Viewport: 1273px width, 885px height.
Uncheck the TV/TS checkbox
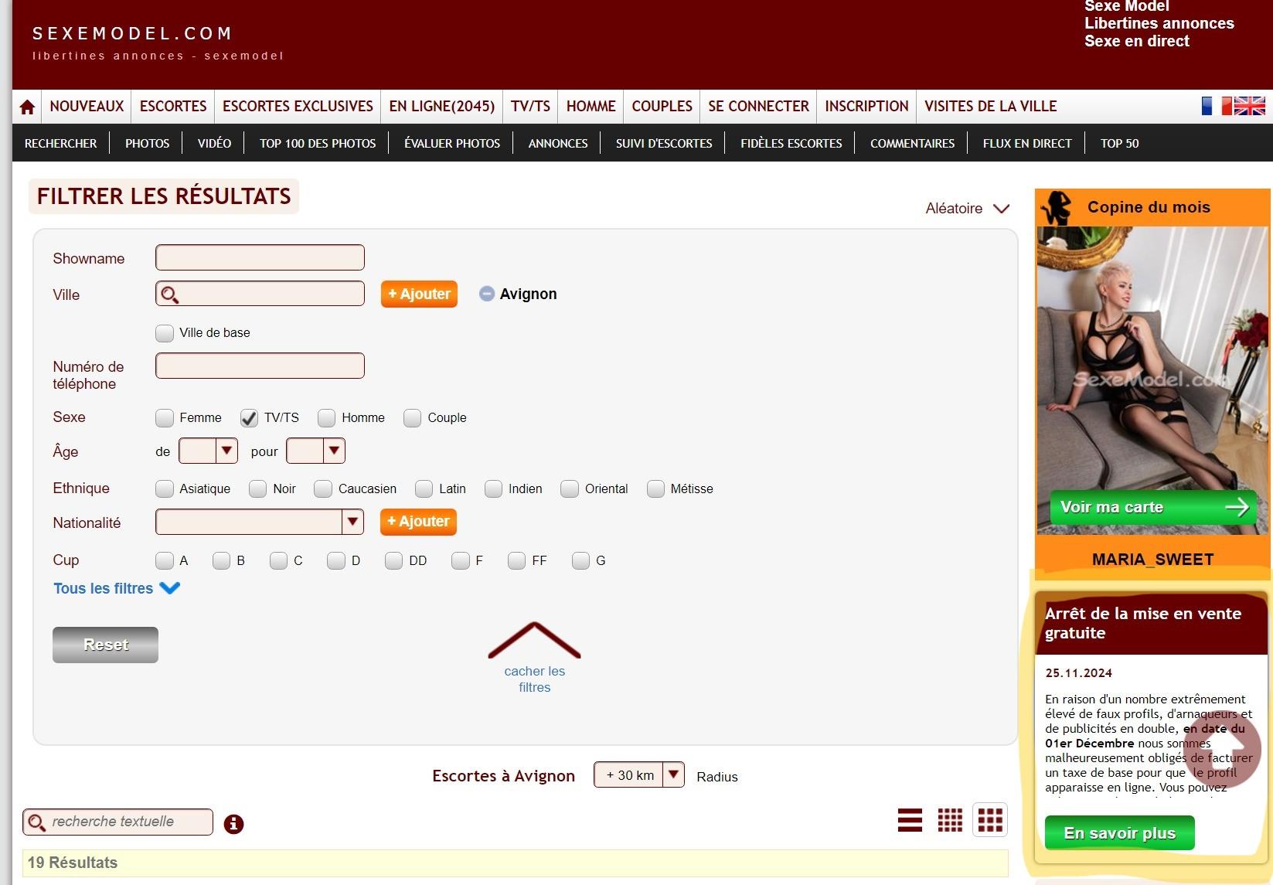249,418
